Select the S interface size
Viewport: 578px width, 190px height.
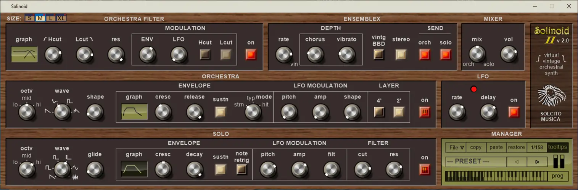30,18
